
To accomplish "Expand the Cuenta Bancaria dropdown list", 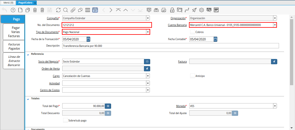I will pyautogui.click(x=275, y=25).
